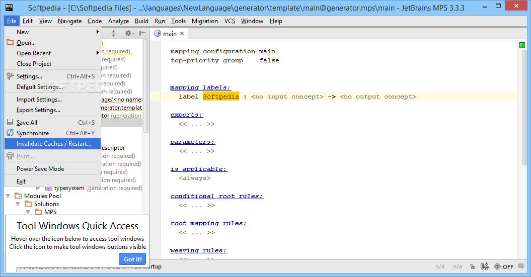Screen dimensions: 531x277
Task: Choose Open... from the File menu
Action: click(52, 43)
